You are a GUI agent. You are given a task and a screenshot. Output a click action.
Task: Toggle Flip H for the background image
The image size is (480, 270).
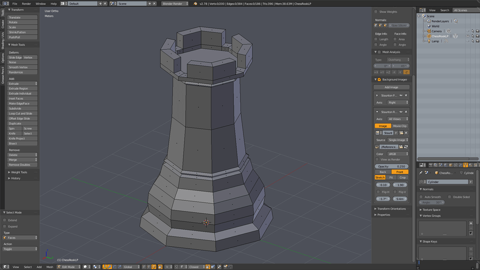click(x=383, y=192)
